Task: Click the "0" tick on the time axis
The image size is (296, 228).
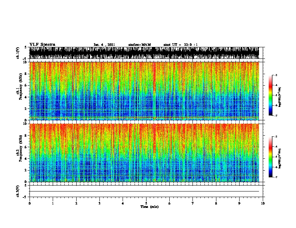Action: (x=30, y=203)
